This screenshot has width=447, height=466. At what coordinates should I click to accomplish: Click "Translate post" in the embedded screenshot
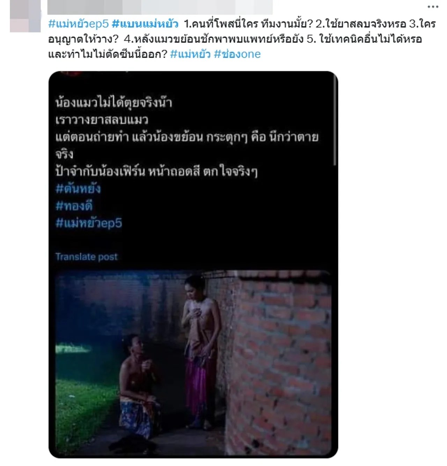87,257
